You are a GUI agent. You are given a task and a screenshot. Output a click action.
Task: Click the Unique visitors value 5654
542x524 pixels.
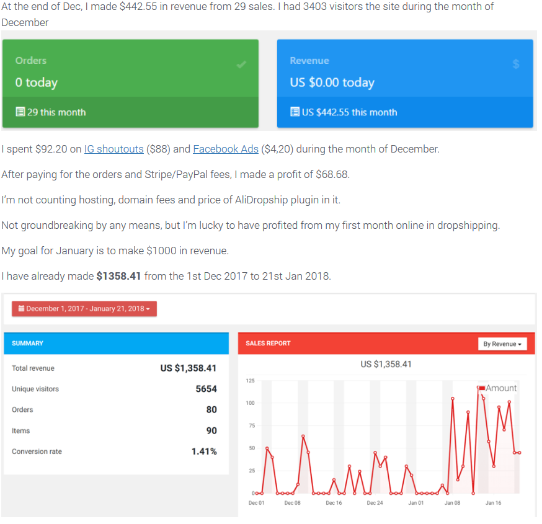[208, 389]
